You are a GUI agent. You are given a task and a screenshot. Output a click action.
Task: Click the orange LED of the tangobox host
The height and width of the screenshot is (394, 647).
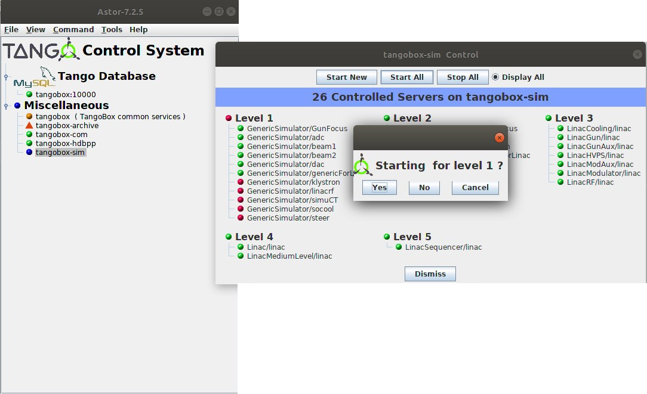pyautogui.click(x=29, y=116)
